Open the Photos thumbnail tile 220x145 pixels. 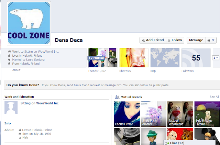coord(134,58)
